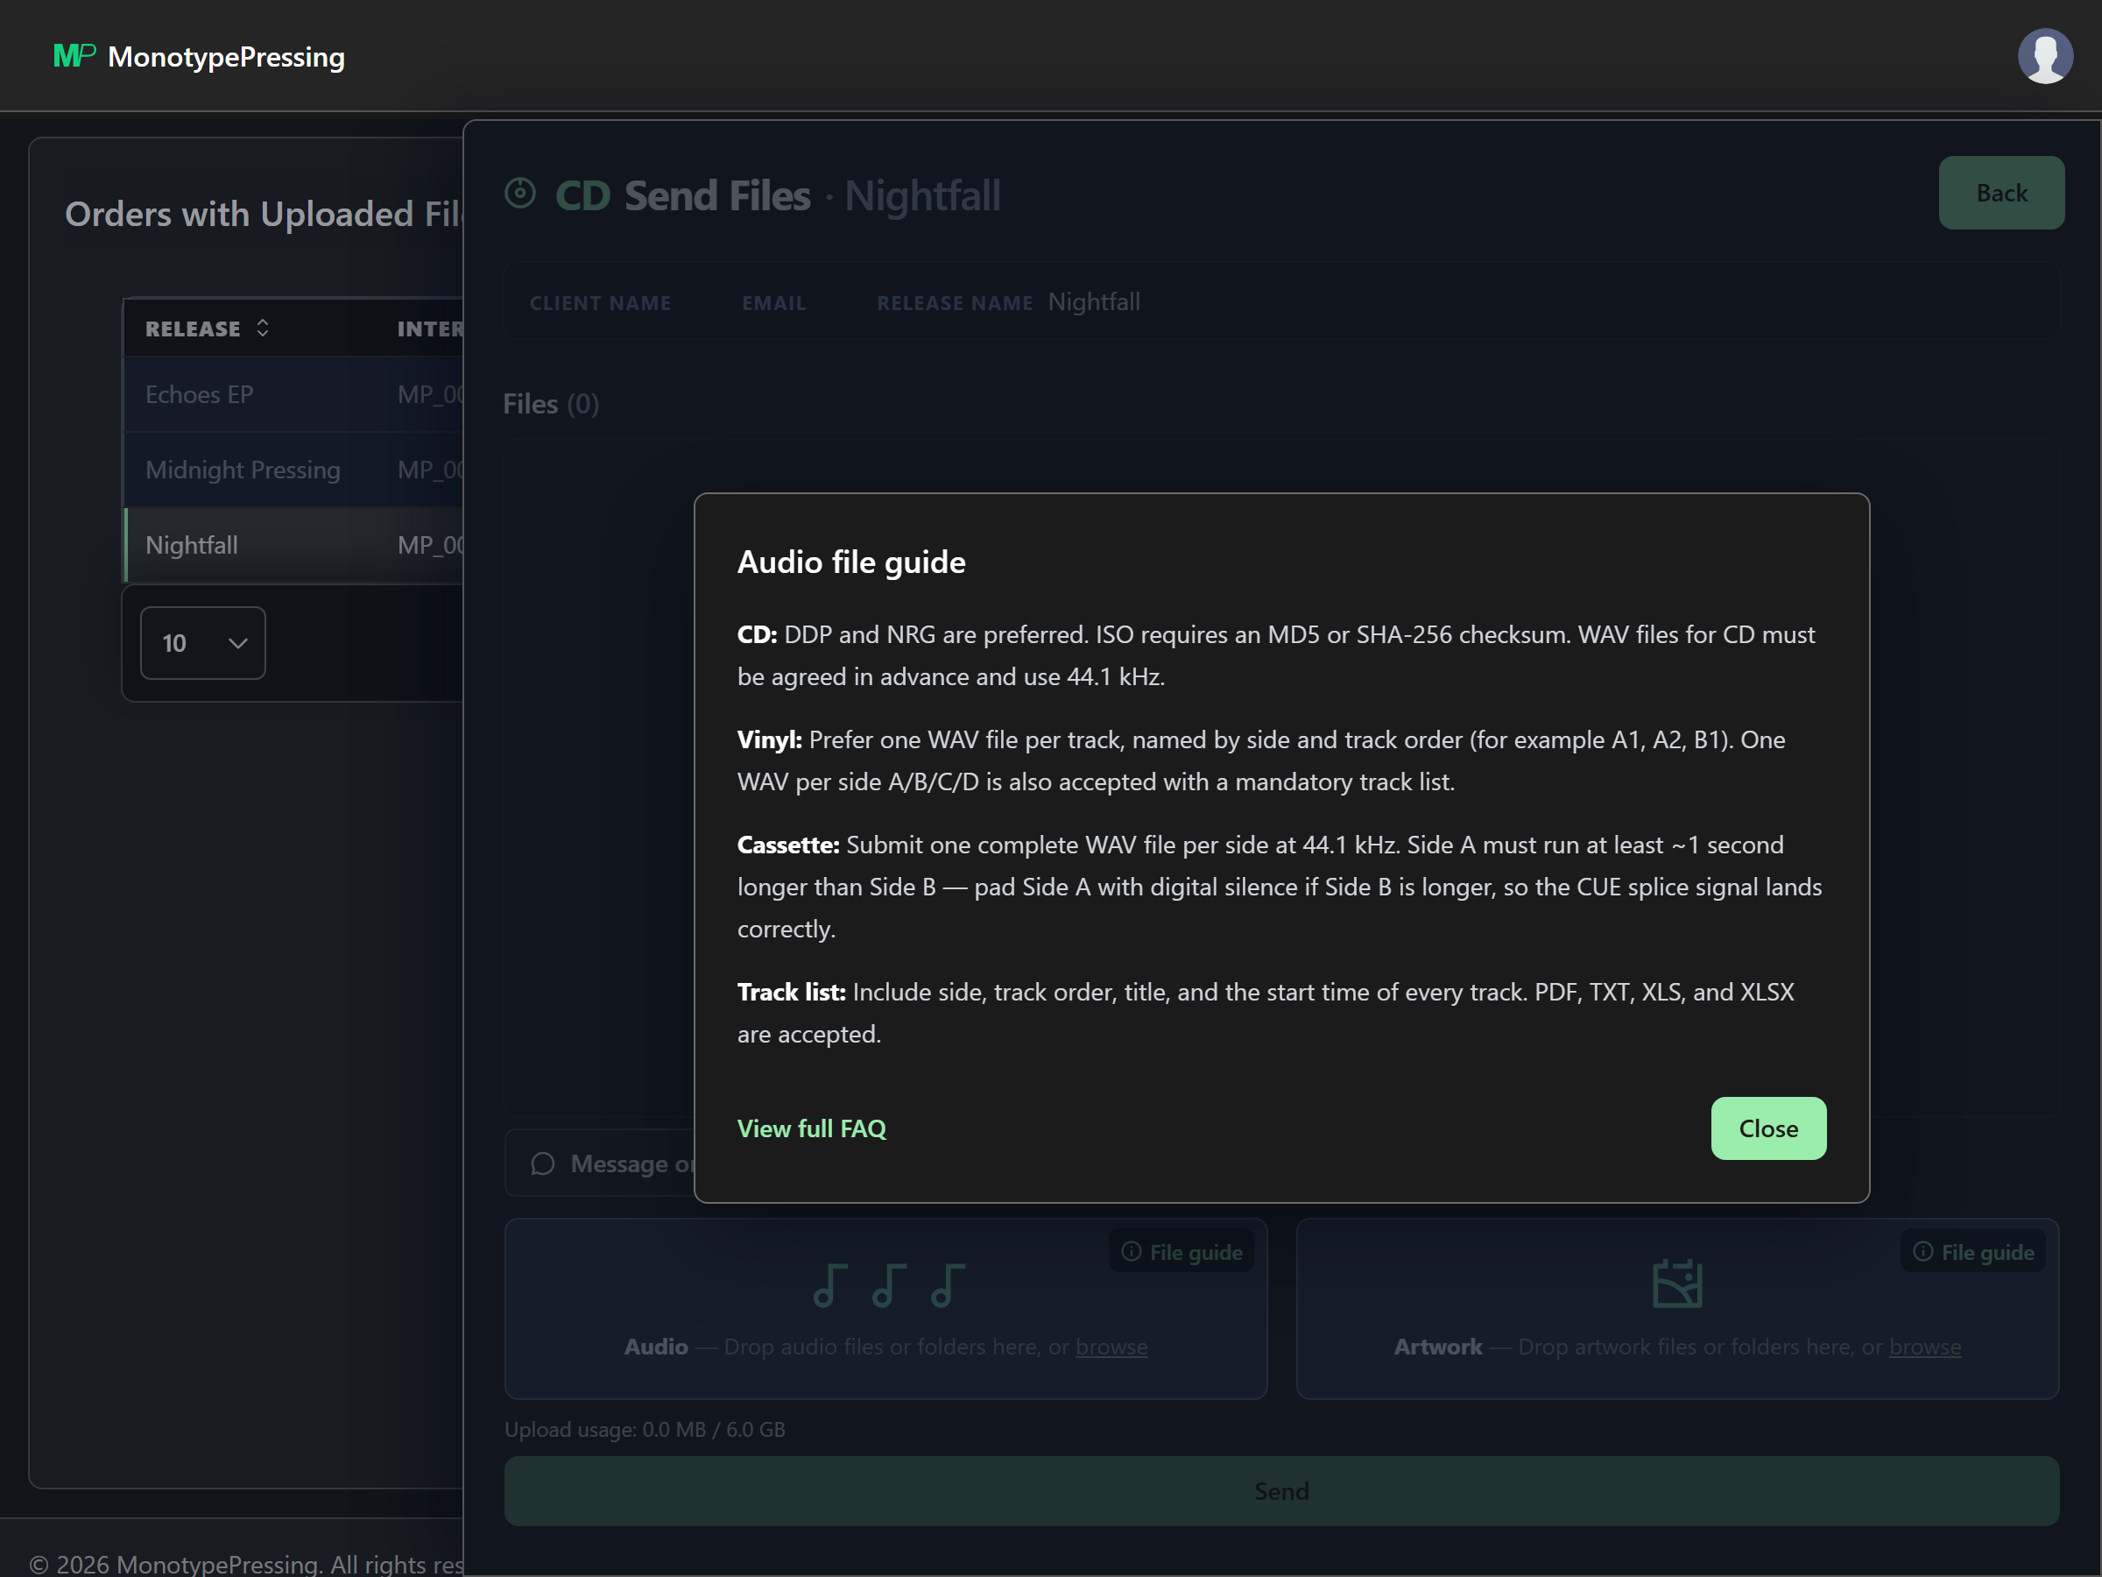Click the RELEASE NAME Nightfall value
This screenshot has height=1577, width=2102.
click(x=1094, y=302)
